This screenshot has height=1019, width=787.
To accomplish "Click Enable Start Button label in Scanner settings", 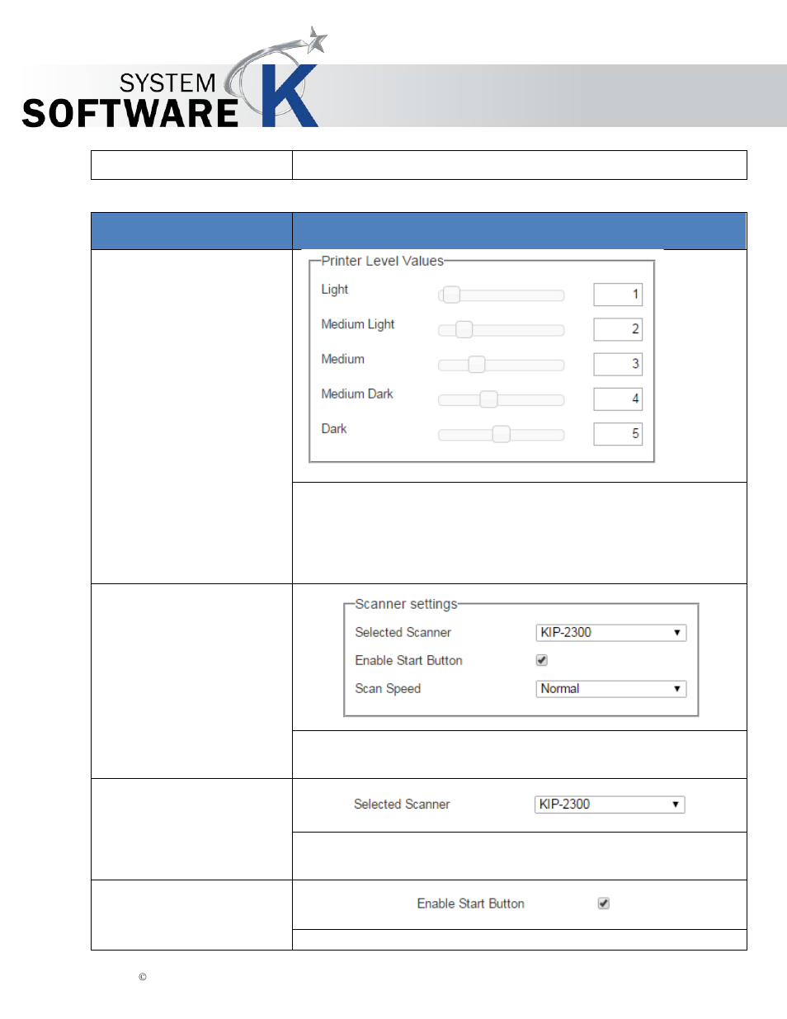I will [409, 661].
